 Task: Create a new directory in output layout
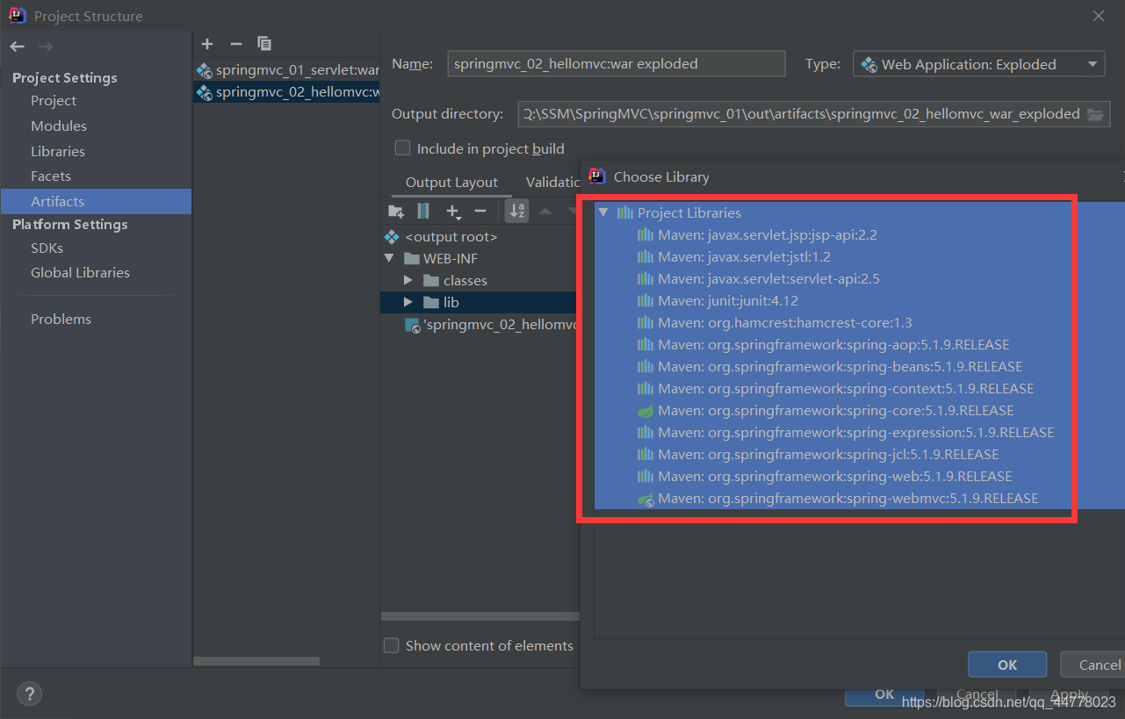point(396,211)
